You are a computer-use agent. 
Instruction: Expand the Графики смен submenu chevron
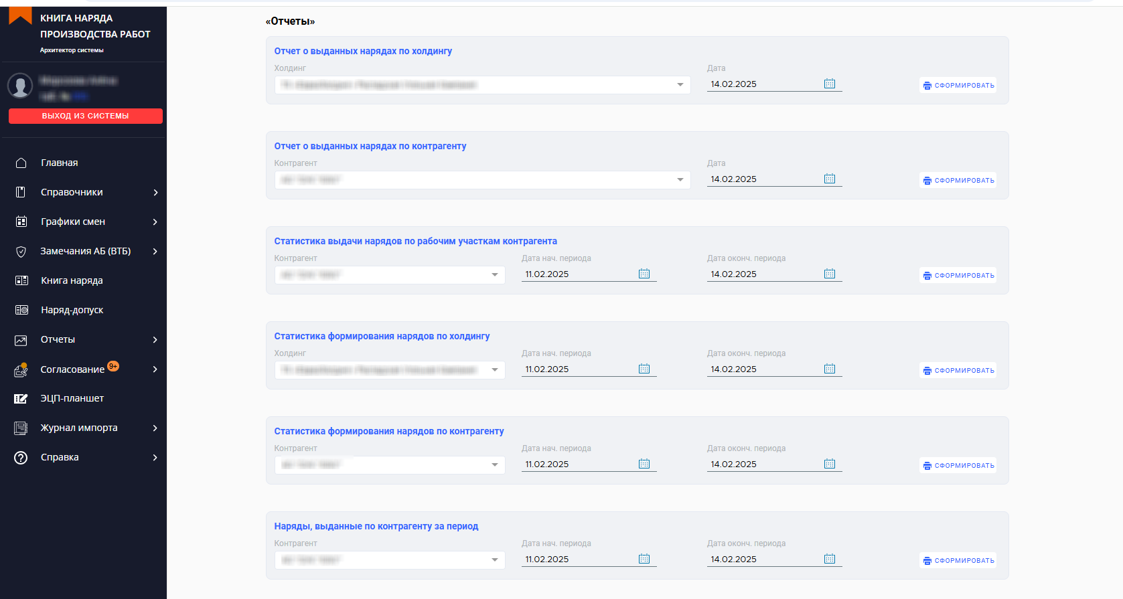click(x=155, y=222)
